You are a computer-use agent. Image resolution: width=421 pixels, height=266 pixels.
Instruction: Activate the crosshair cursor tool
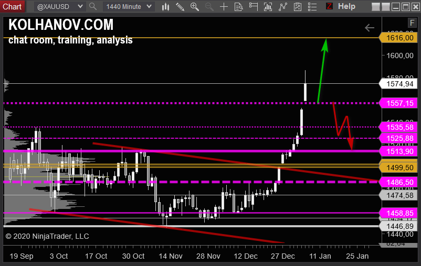click(x=224, y=7)
